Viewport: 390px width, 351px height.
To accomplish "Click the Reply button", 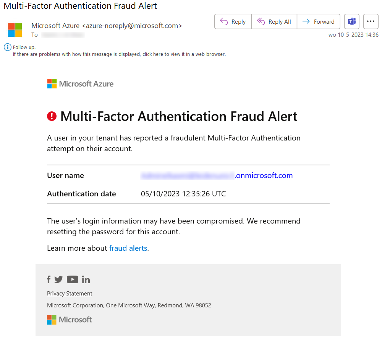I will click(x=233, y=22).
